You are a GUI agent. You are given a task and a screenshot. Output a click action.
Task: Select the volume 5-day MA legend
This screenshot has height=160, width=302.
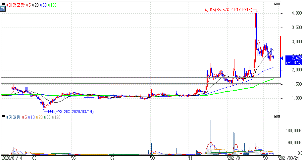click(25, 118)
